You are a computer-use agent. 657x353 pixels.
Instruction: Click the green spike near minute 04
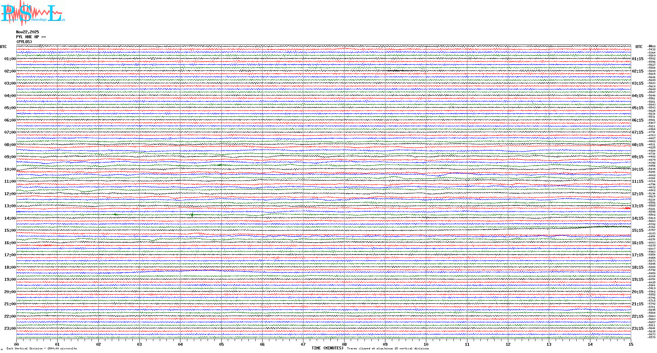click(192, 215)
